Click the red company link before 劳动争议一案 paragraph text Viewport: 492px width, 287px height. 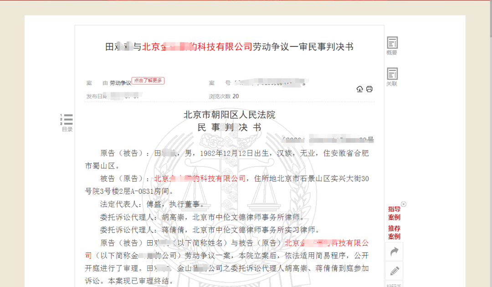(326, 243)
